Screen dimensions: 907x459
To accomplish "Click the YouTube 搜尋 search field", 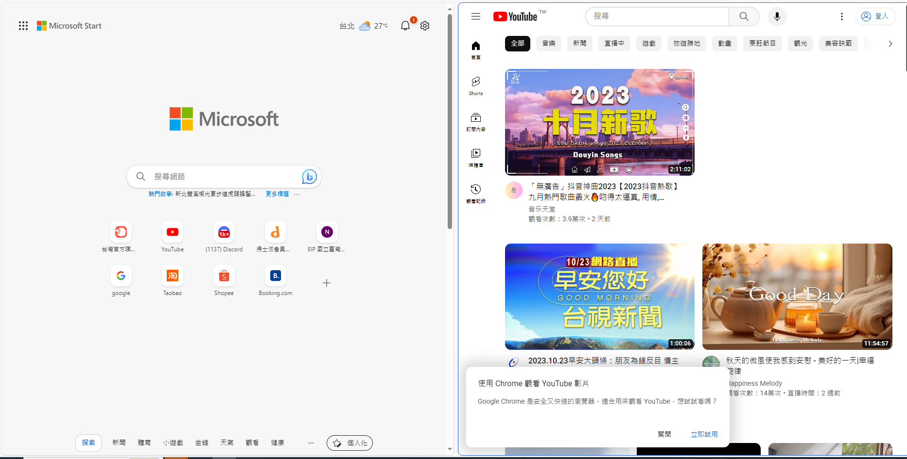I will tap(657, 16).
